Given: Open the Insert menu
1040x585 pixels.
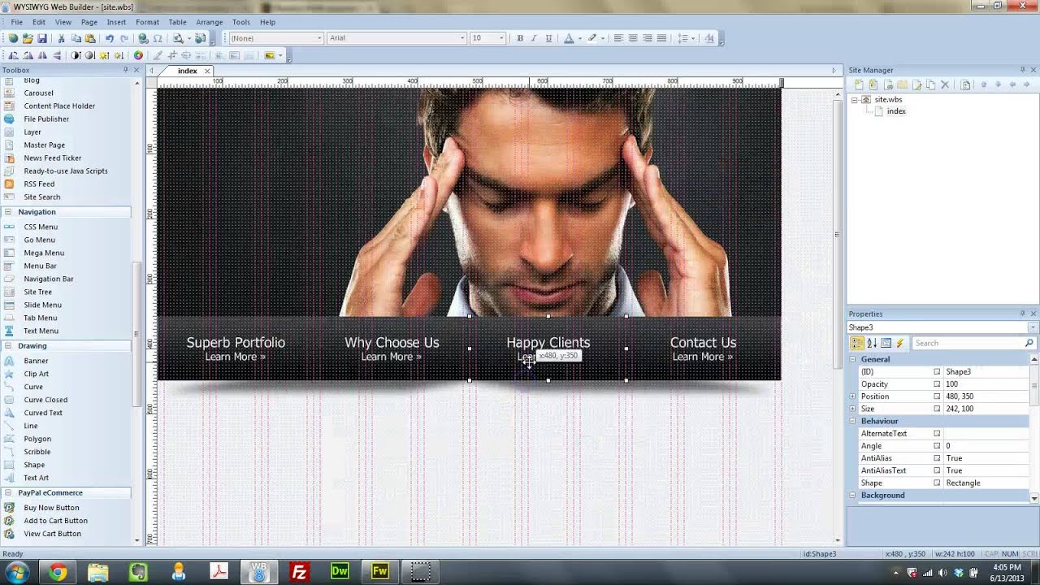Looking at the screenshot, I should point(116,22).
